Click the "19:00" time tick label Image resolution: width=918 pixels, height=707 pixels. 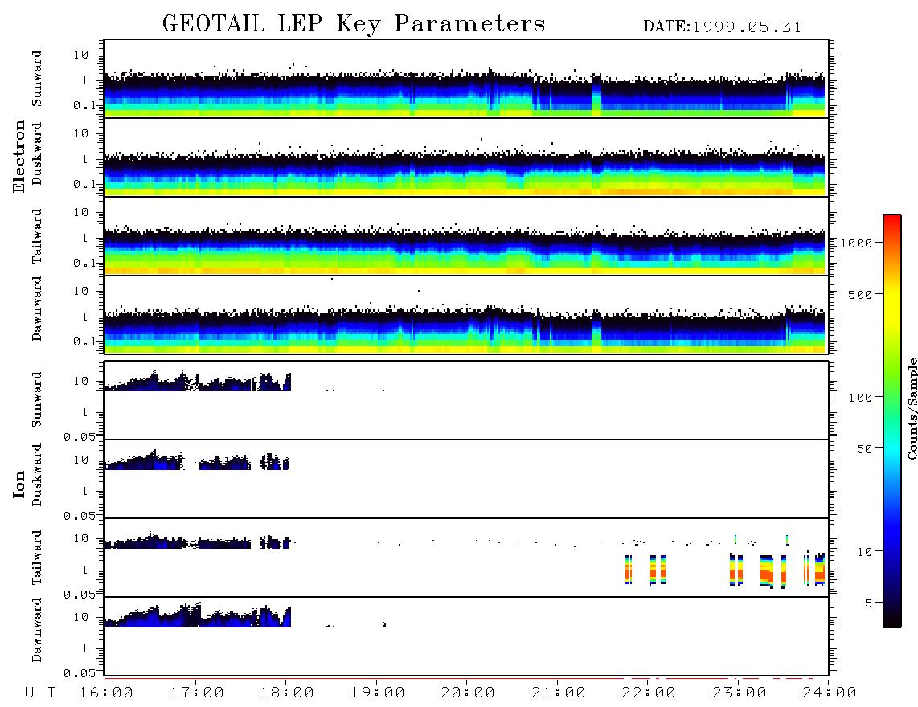(x=378, y=693)
